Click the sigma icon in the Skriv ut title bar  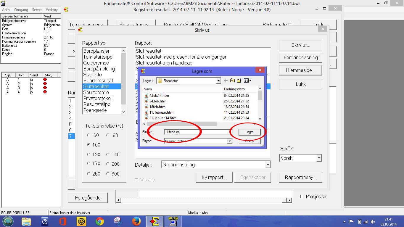pyautogui.click(x=80, y=30)
